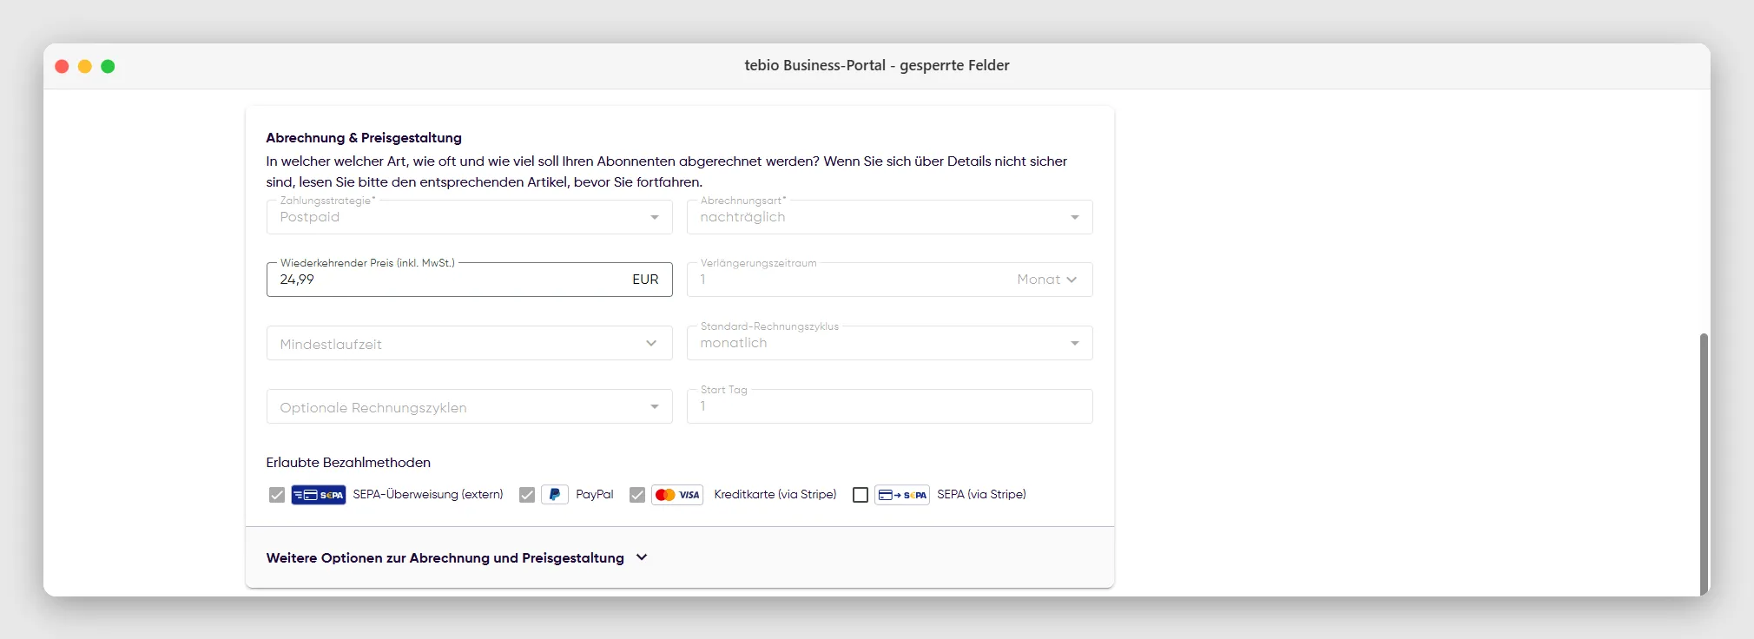Toggle the PayPal checkbox
The height and width of the screenshot is (639, 1754).
pos(527,495)
